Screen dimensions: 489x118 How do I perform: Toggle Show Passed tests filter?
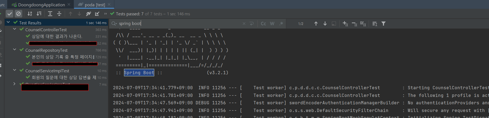10,13
